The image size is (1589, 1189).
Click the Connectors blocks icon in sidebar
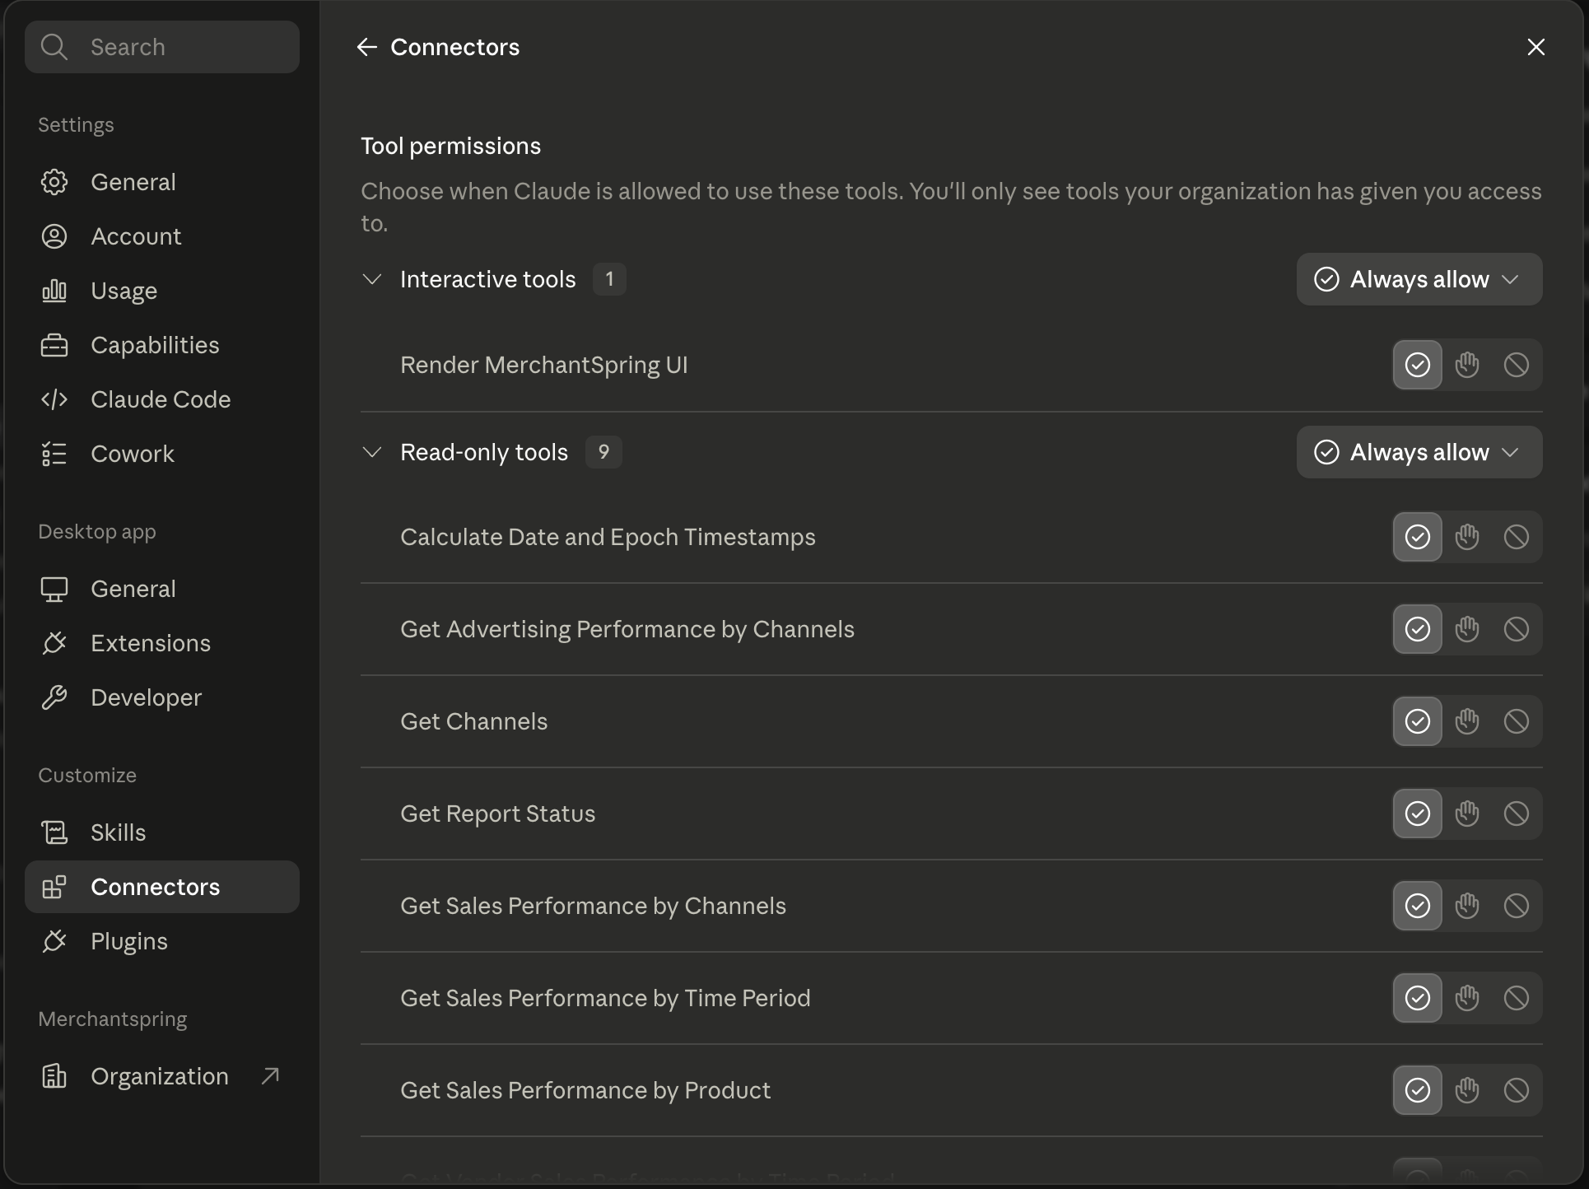point(54,887)
